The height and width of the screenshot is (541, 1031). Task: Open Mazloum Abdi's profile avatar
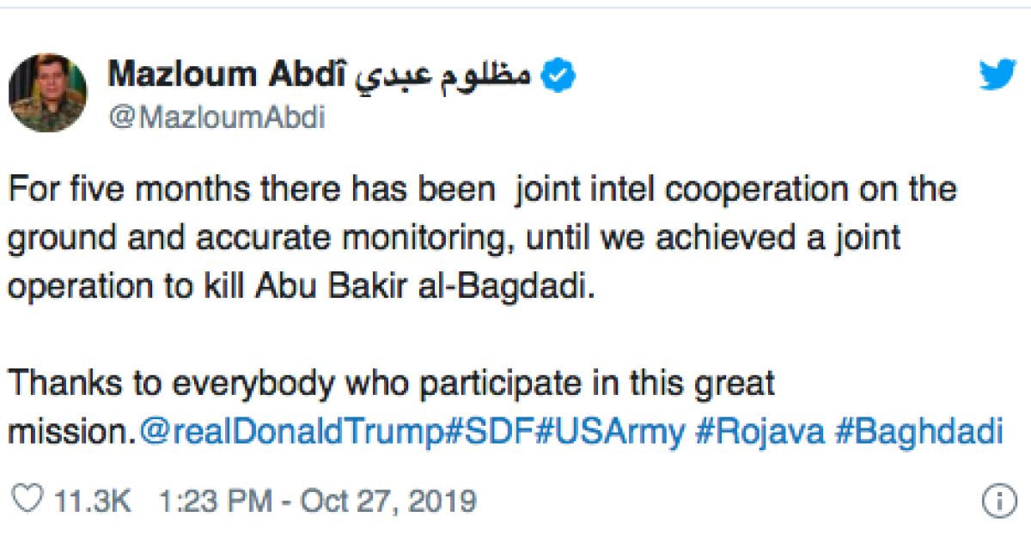[x=47, y=93]
